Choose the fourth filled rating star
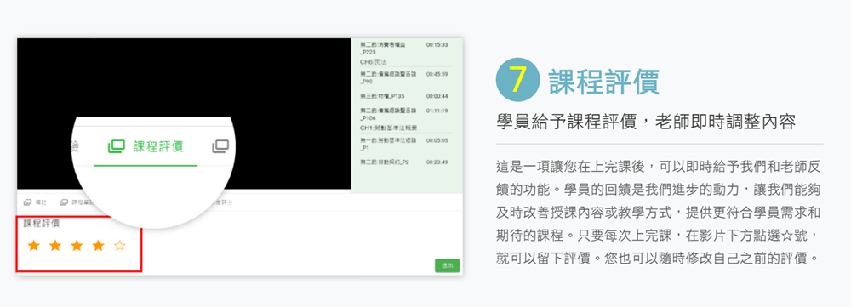This screenshot has height=307, width=851. point(98,246)
